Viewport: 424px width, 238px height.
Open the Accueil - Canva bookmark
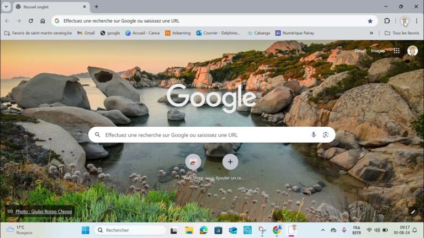[x=142, y=33]
